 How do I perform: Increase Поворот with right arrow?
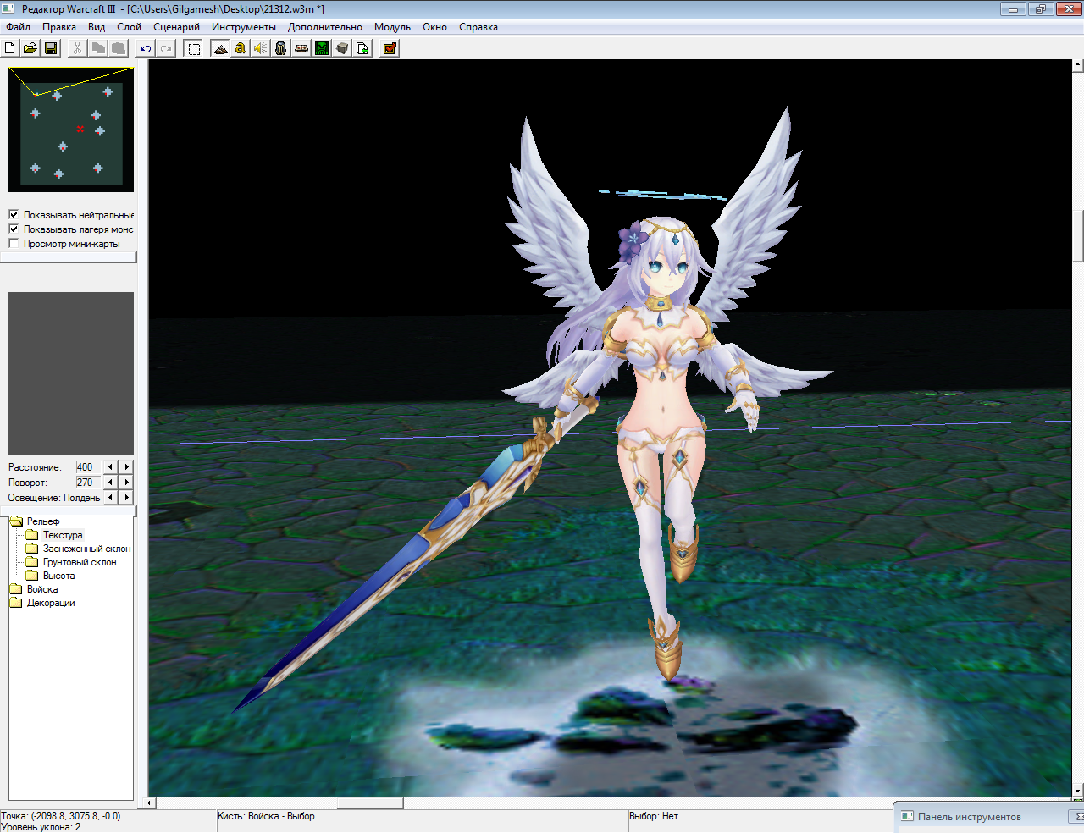click(x=127, y=482)
